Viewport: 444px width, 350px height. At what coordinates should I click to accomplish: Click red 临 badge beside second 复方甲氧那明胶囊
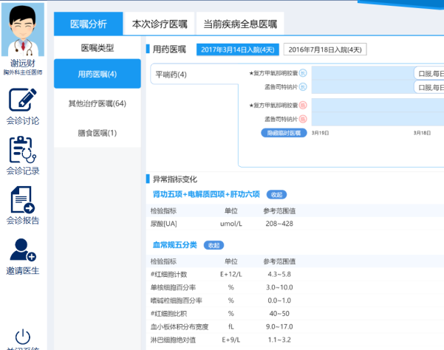[x=303, y=105]
